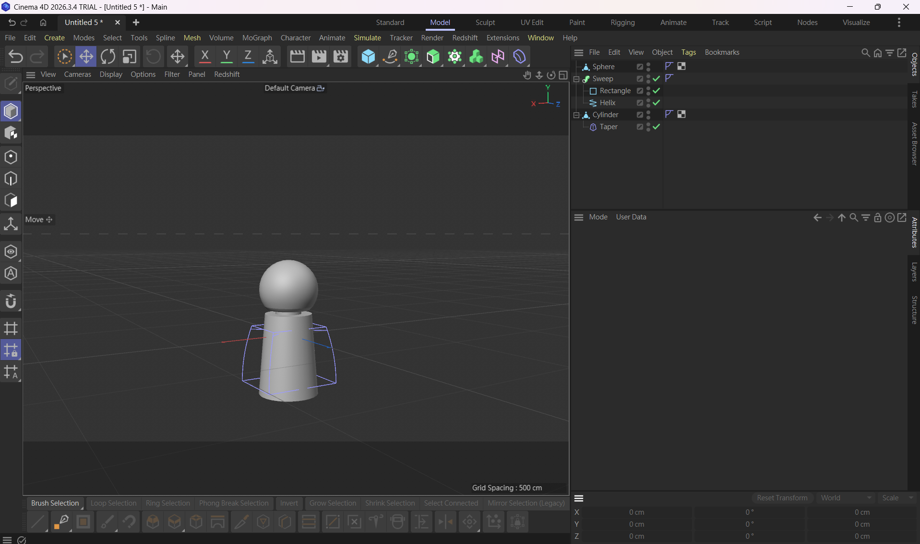The image size is (920, 544).
Task: Toggle X axis lock
Action: coord(205,57)
